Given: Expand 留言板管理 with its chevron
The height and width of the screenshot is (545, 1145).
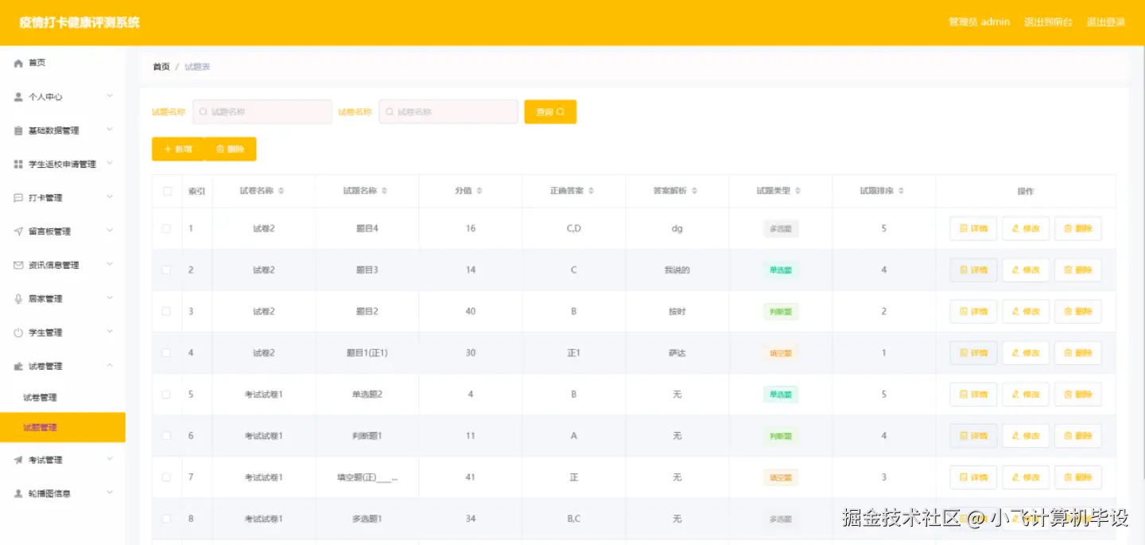Looking at the screenshot, I should coord(110,231).
